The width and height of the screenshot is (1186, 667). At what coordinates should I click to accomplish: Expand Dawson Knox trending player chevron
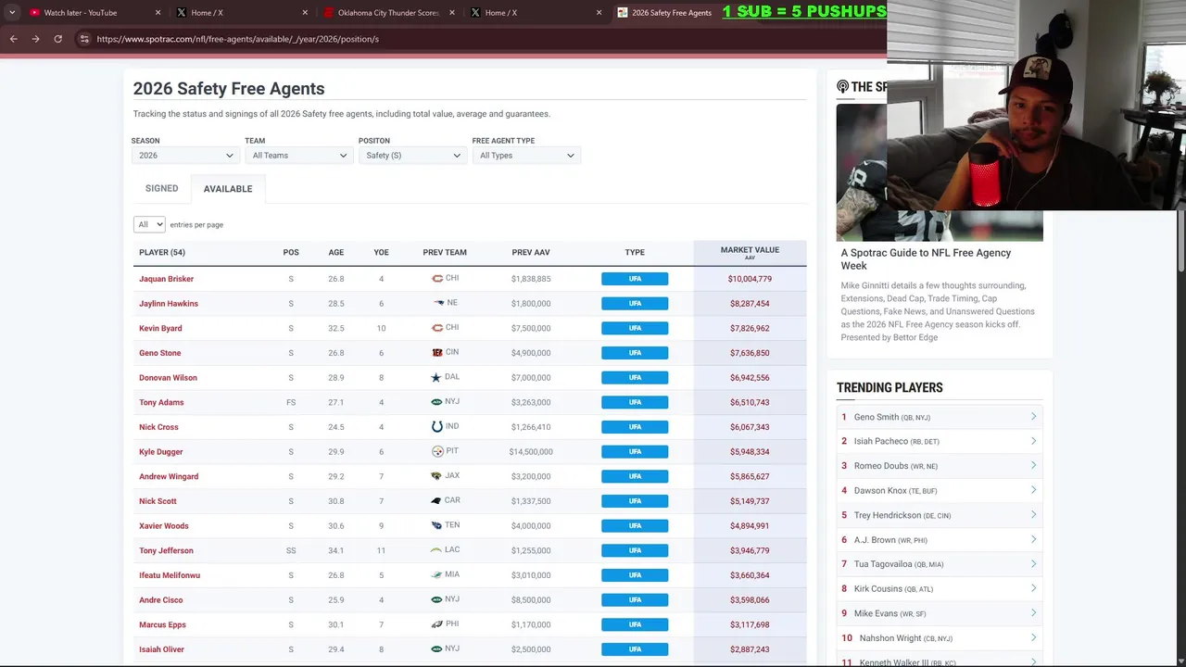(x=1033, y=490)
